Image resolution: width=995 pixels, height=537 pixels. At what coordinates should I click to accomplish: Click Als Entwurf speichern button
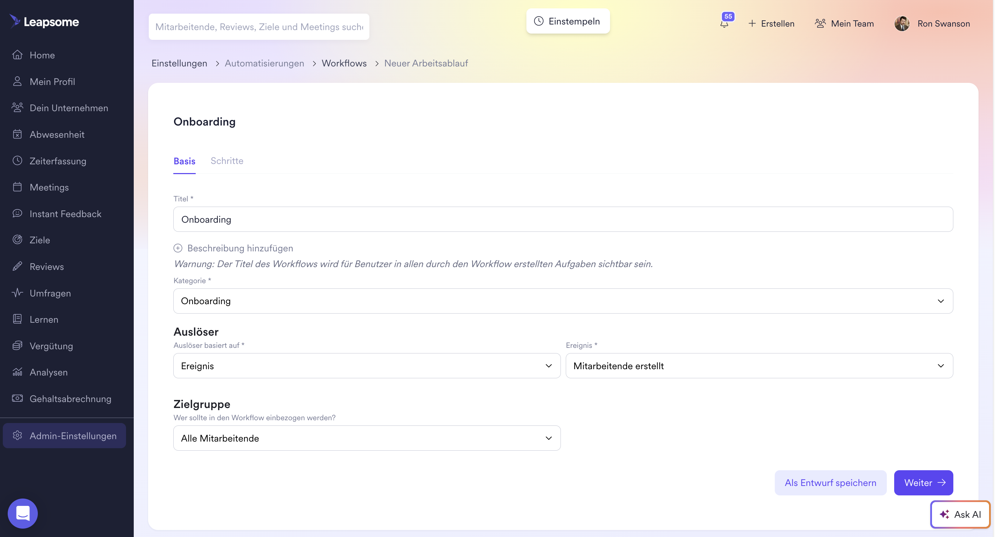coord(830,482)
